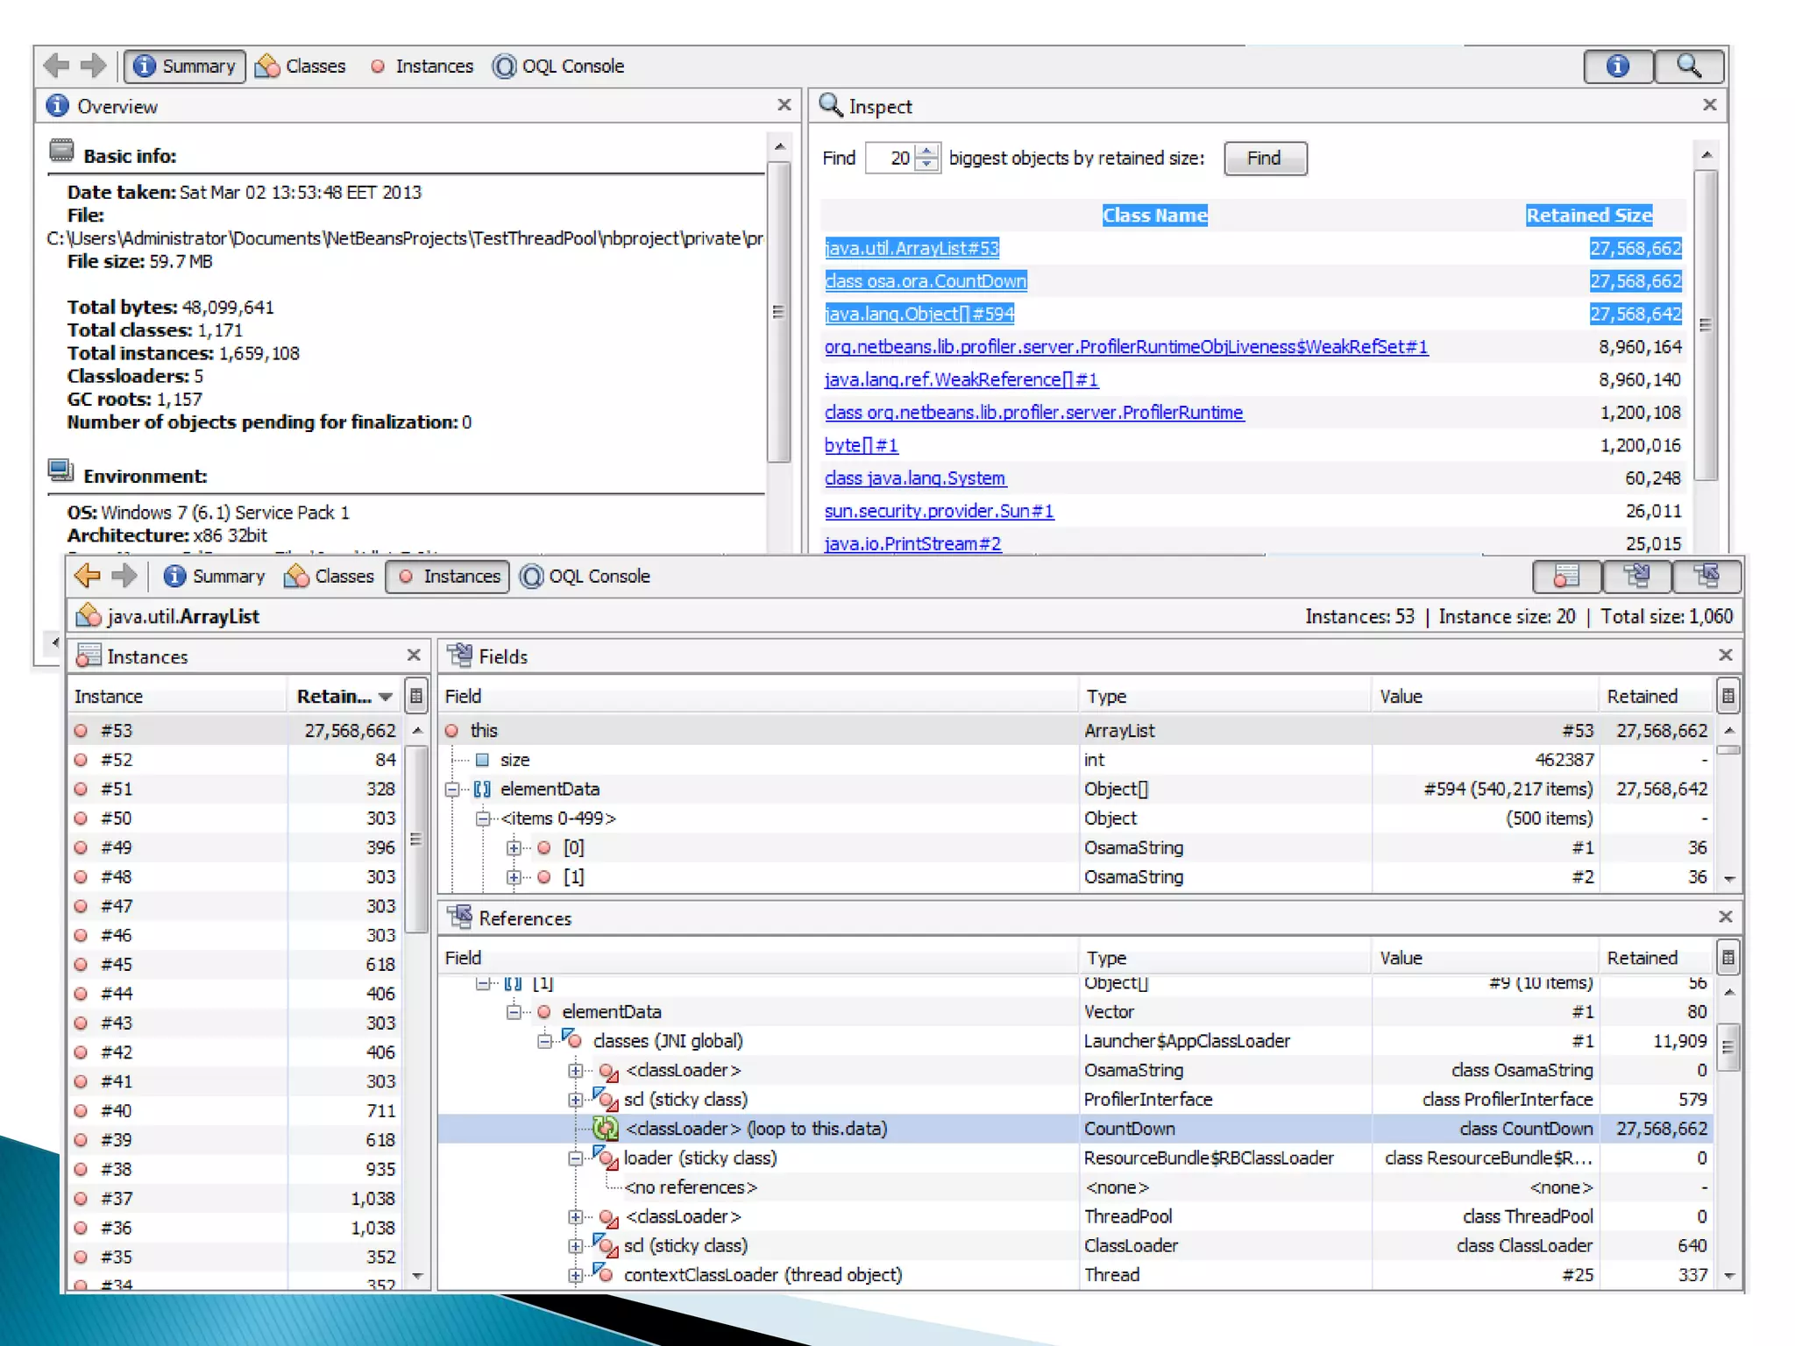Click the OQL Console icon in the top toolbar
Image resolution: width=1795 pixels, height=1346 pixels.
(x=504, y=67)
